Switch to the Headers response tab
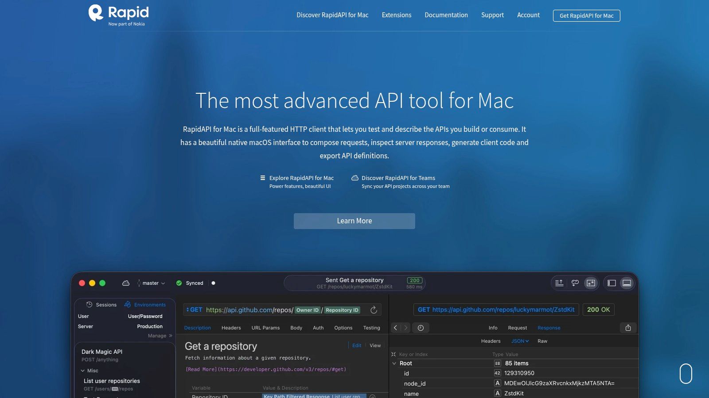 coord(491,341)
